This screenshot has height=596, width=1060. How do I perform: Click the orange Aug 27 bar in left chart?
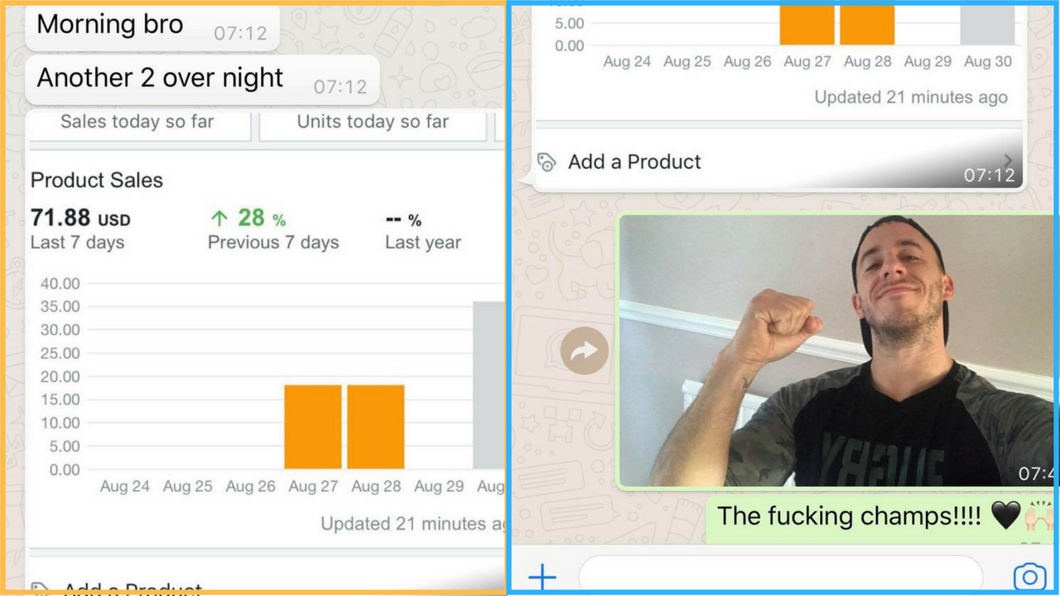point(313,427)
